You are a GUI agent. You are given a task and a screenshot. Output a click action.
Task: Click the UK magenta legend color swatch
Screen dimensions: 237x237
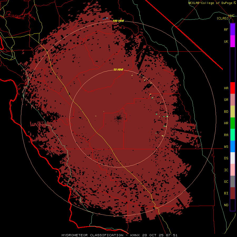click(233, 41)
